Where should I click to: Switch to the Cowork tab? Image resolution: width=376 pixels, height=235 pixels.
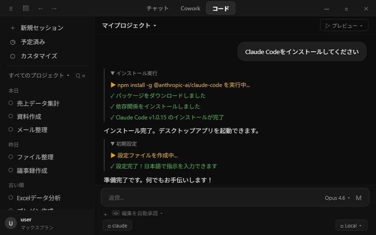tap(190, 8)
